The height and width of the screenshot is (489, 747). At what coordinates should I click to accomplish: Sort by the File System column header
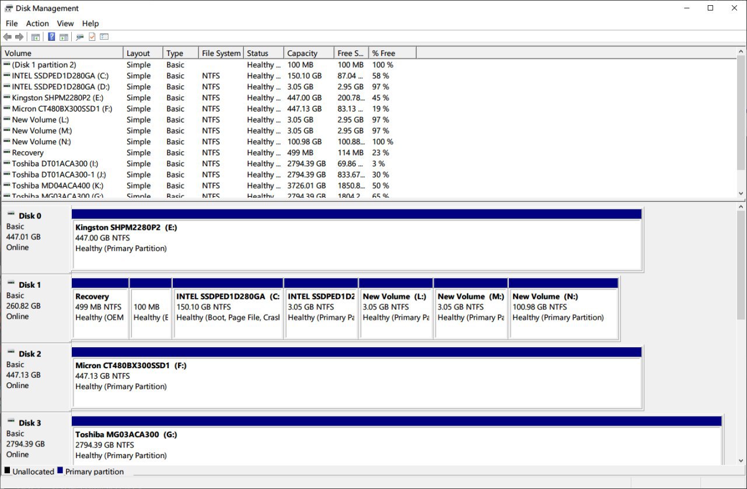point(221,53)
